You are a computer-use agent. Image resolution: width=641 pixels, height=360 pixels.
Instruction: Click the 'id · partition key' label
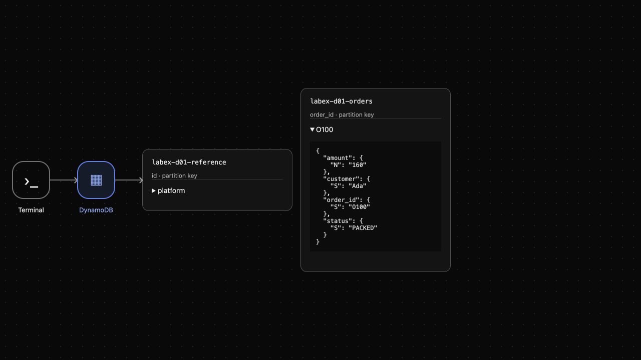click(x=174, y=175)
